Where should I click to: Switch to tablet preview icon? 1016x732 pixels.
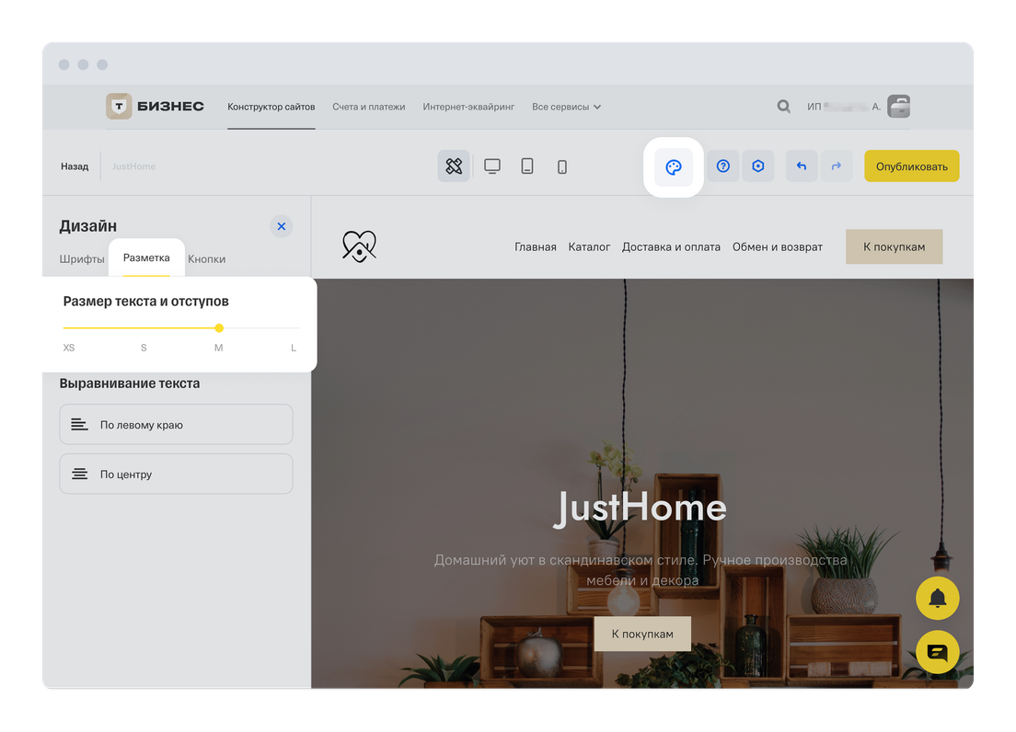coord(527,166)
